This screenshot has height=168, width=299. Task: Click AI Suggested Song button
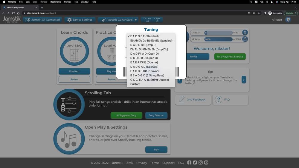coord(126,115)
